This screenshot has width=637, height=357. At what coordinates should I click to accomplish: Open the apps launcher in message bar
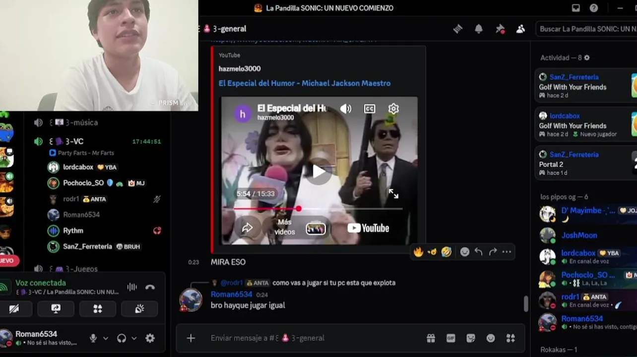pyautogui.click(x=510, y=338)
